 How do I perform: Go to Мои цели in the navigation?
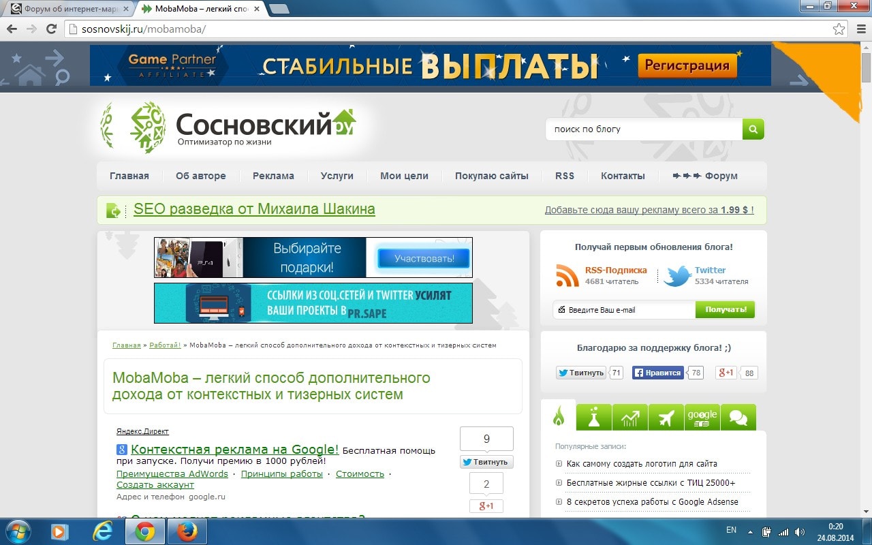pyautogui.click(x=404, y=176)
